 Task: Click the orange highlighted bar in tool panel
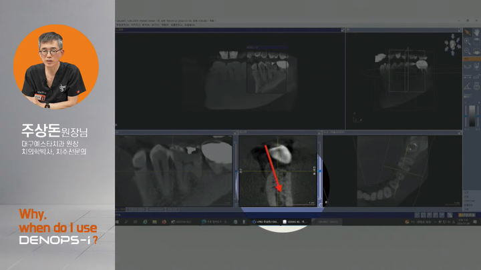(472, 59)
